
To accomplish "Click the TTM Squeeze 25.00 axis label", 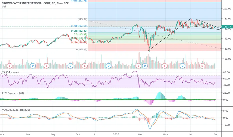I will pos(226,93).
